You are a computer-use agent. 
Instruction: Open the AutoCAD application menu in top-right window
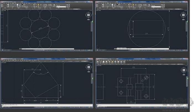click(x=97, y=2)
